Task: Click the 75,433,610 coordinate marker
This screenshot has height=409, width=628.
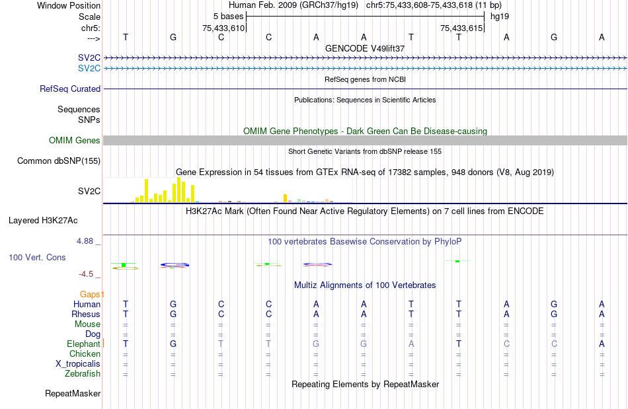Action: 223,28
